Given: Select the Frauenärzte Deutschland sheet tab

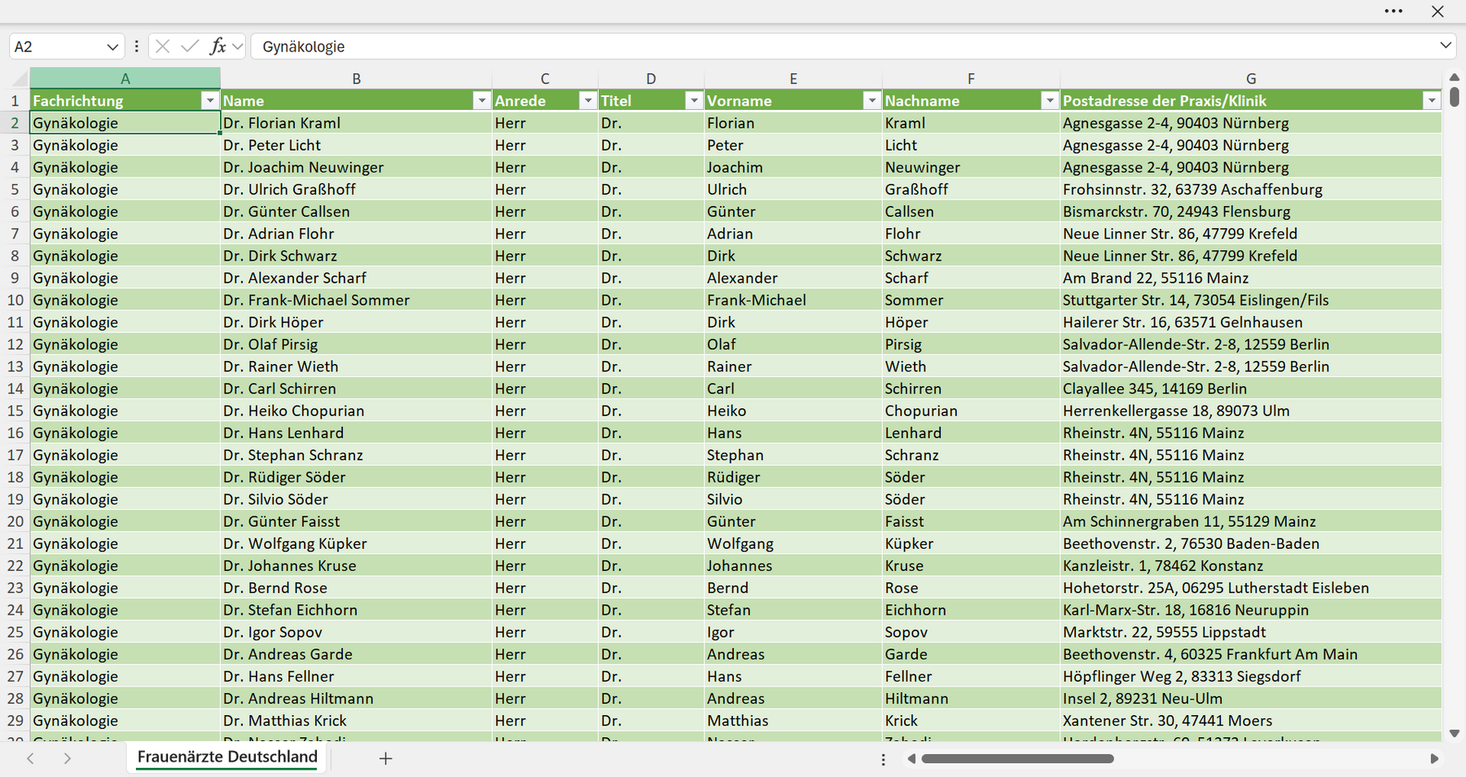Looking at the screenshot, I should [227, 757].
